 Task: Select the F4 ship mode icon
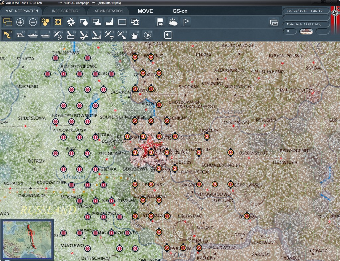point(45,35)
